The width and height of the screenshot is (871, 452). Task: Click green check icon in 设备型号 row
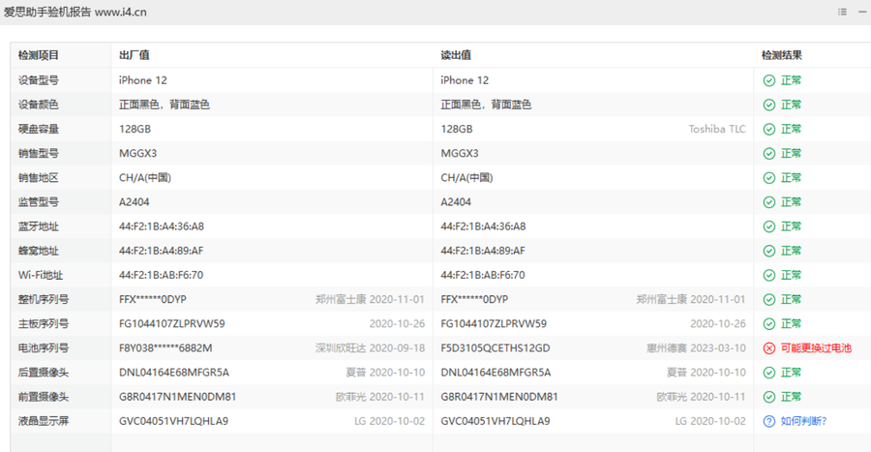pos(768,80)
